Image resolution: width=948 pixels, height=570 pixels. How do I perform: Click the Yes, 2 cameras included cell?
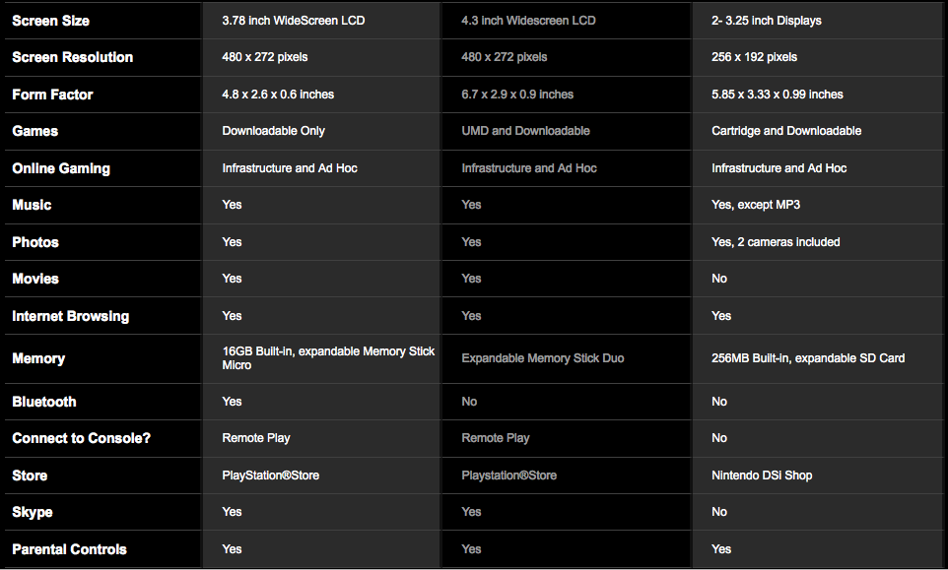[x=776, y=242]
